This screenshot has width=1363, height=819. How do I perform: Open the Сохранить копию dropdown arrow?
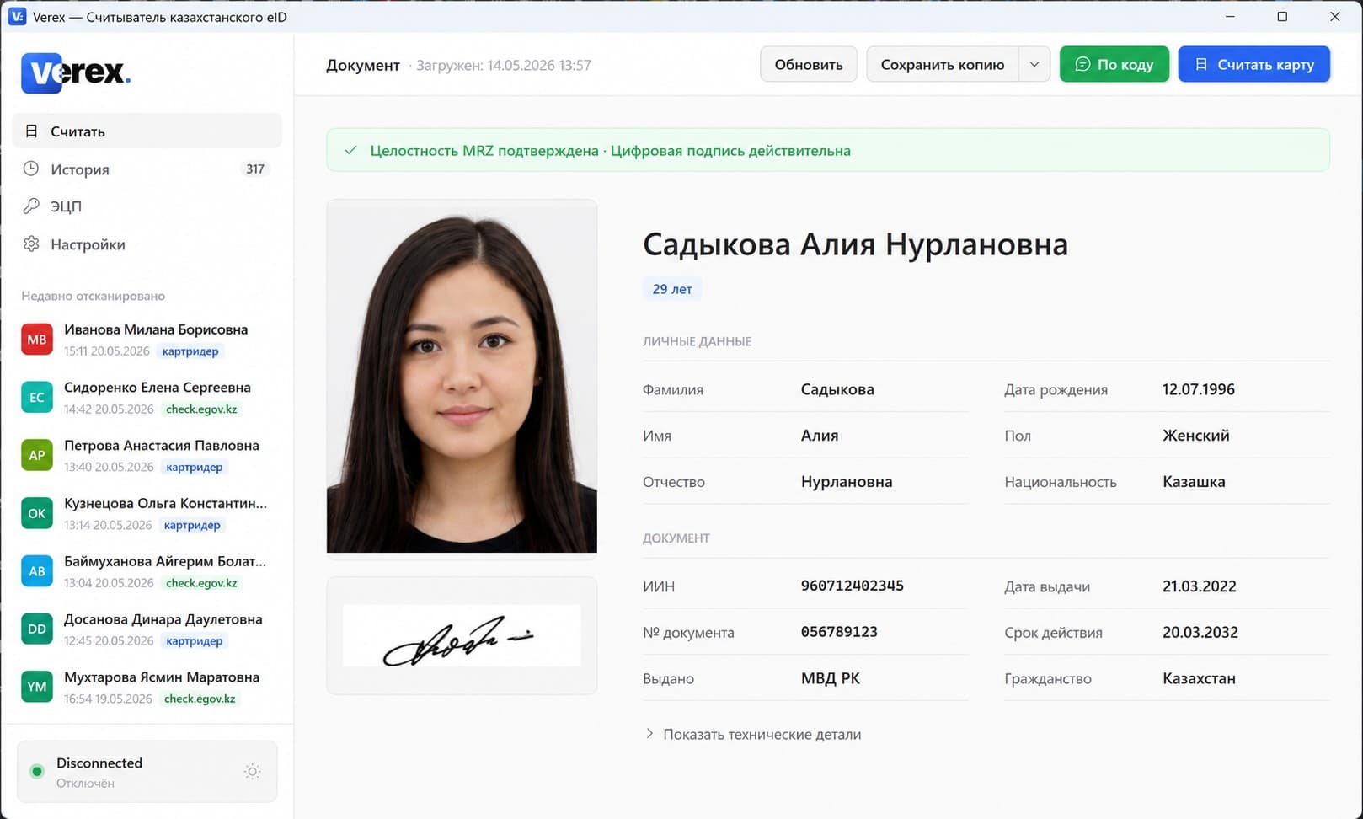[x=1034, y=64]
